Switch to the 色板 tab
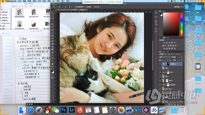This screenshot has width=205, height=115. 164,11
